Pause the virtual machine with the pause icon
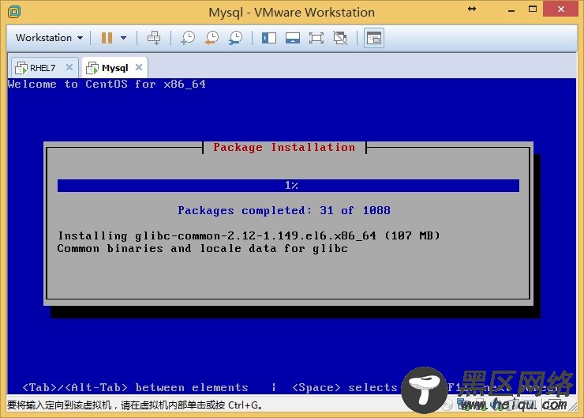This screenshot has width=584, height=418. click(107, 38)
